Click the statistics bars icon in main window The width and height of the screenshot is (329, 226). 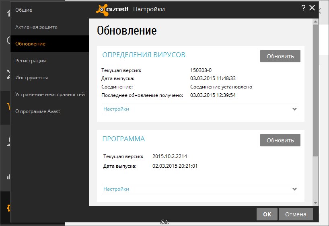click(x=8, y=177)
